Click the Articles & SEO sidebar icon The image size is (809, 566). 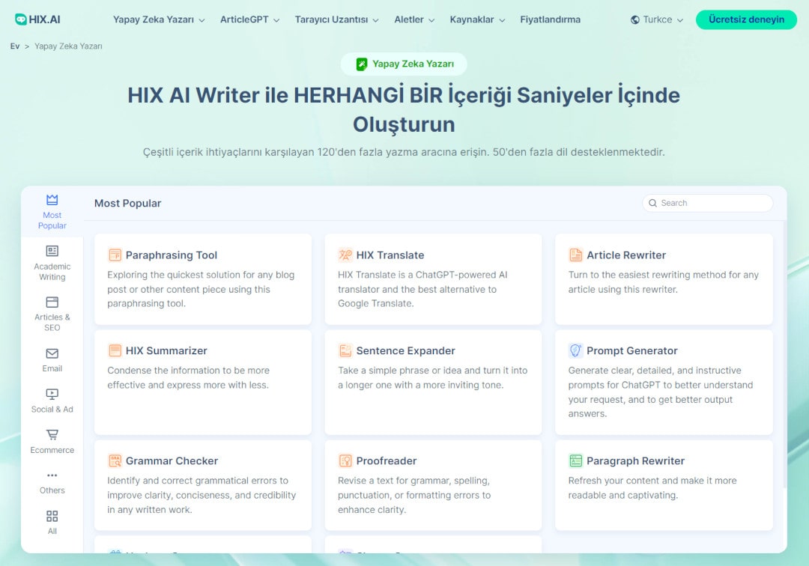click(52, 302)
